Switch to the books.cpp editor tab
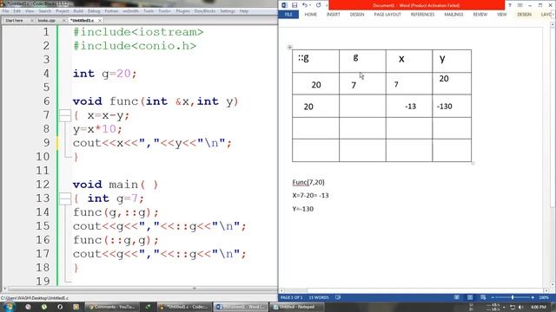The width and height of the screenshot is (556, 312). click(x=46, y=21)
